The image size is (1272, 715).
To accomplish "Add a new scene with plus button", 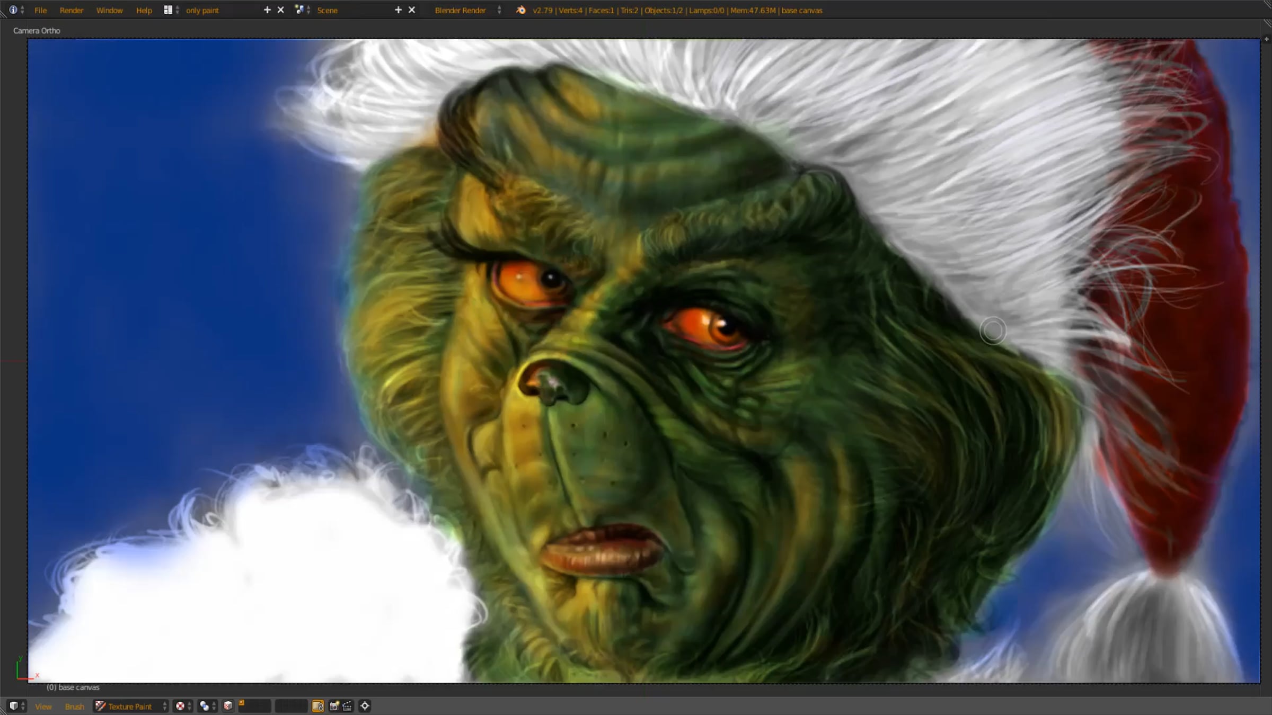I will click(398, 10).
